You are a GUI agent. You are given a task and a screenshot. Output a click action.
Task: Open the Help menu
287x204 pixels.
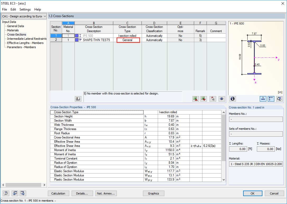point(38,9)
